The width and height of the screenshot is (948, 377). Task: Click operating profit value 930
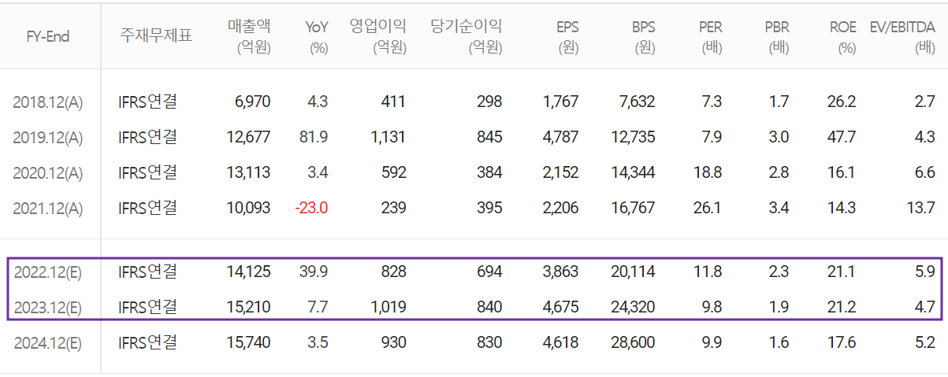(x=393, y=342)
